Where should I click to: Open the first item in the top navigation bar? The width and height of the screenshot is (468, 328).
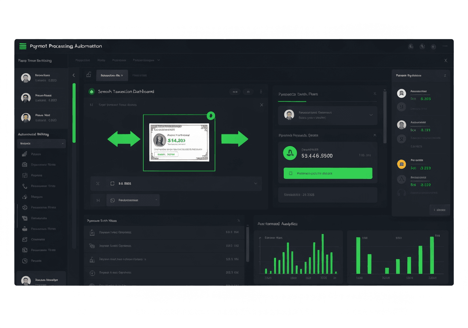pyautogui.click(x=83, y=60)
